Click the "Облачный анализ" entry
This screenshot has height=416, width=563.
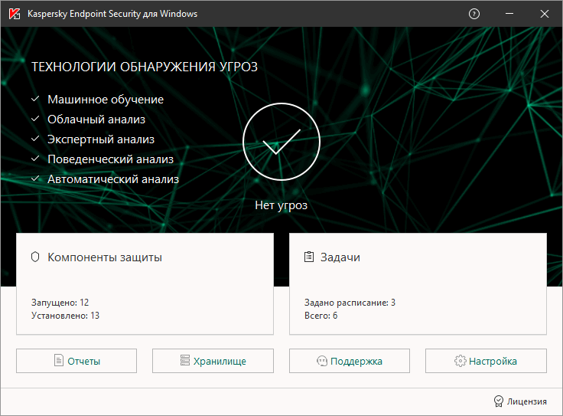point(96,120)
